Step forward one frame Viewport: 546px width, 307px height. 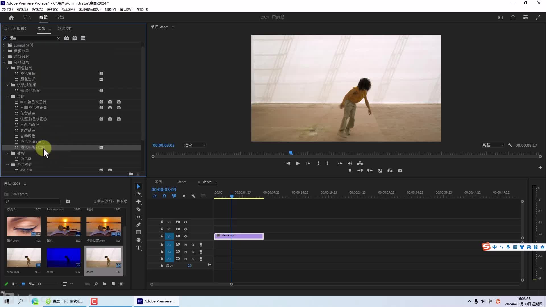[x=308, y=163]
